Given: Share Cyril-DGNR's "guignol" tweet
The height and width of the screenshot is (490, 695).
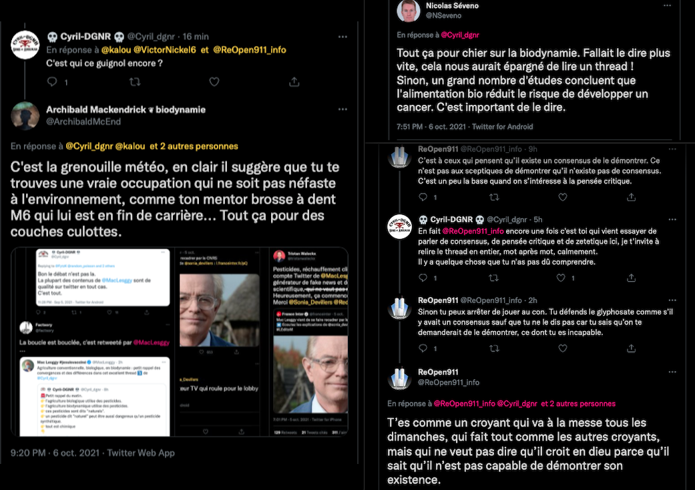Looking at the screenshot, I should (294, 82).
